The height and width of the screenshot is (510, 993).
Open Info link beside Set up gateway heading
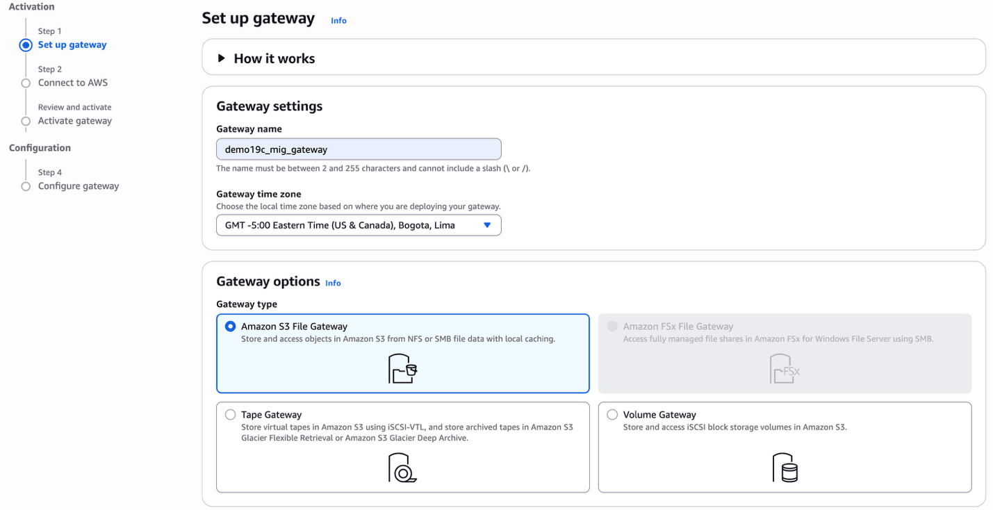pos(338,20)
